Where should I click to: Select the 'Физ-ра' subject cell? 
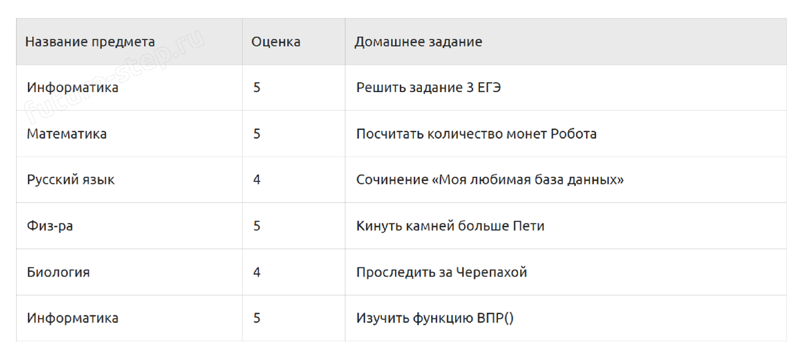(x=129, y=226)
